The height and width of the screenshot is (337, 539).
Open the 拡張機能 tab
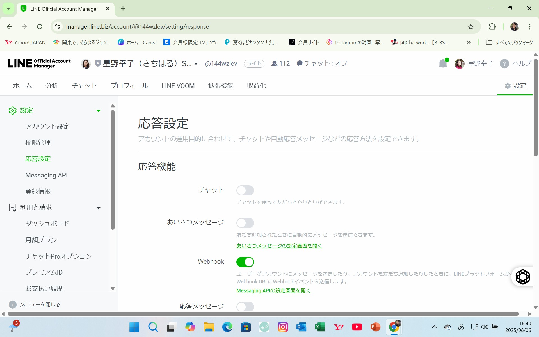(x=221, y=86)
